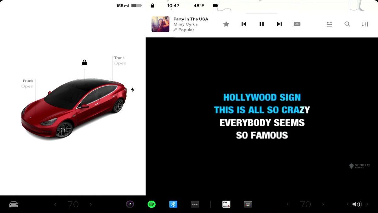Open the dashcam camera app
Viewport: 378px width, 213px height.
point(130,204)
